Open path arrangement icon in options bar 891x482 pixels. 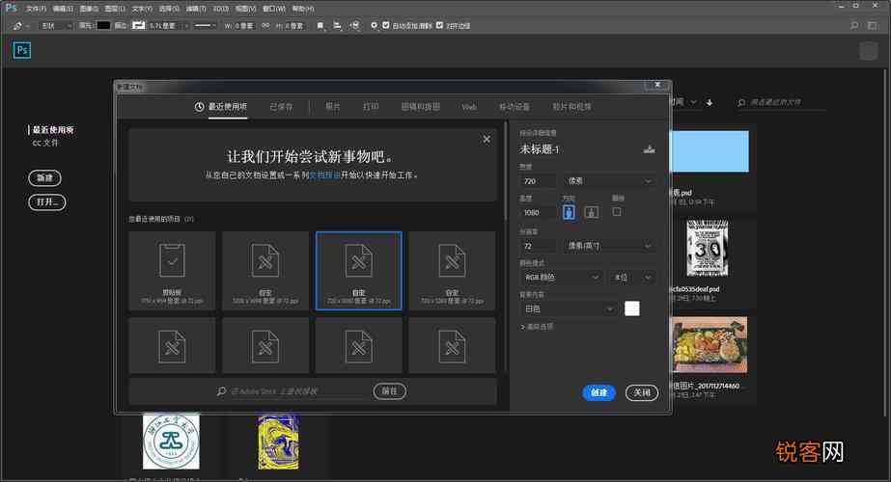354,26
